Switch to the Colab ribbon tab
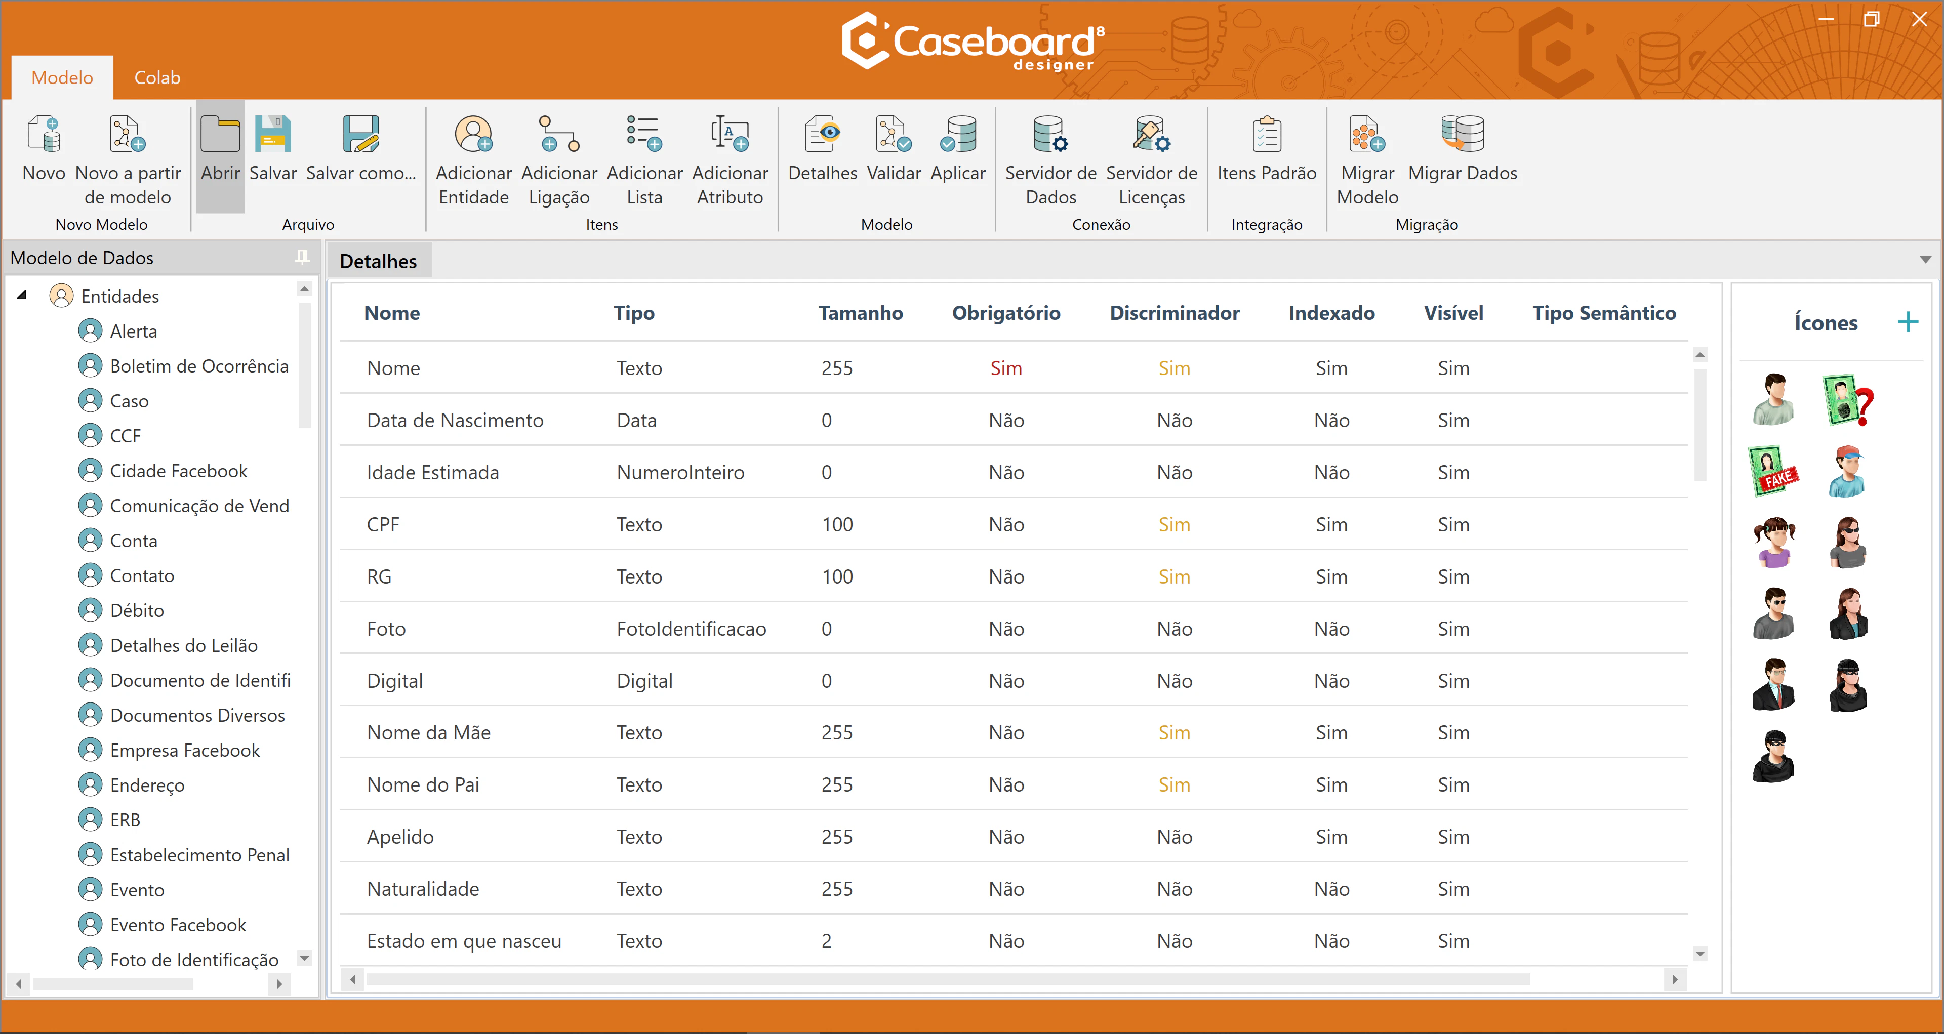 click(x=157, y=76)
